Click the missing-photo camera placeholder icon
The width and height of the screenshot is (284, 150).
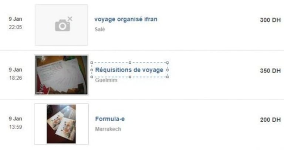(x=64, y=24)
